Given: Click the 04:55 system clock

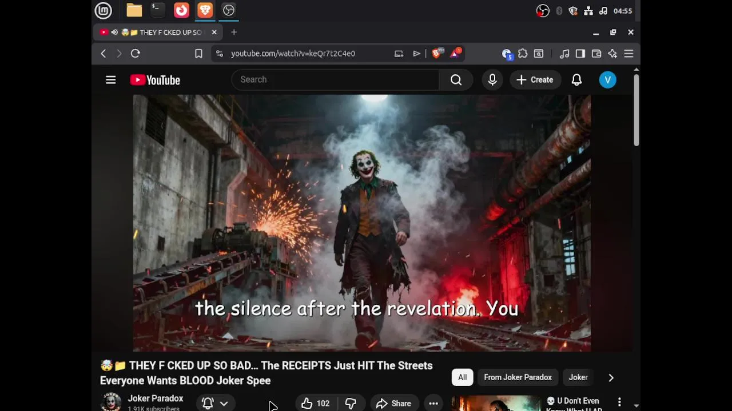Looking at the screenshot, I should 622,11.
